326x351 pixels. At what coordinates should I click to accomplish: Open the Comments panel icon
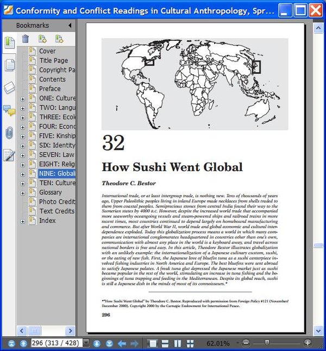coord(9,110)
